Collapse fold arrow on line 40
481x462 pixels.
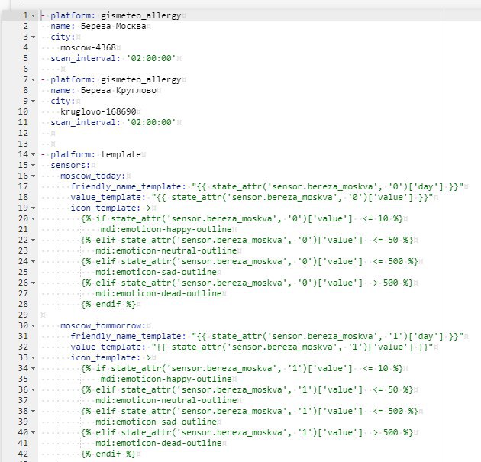click(33, 432)
